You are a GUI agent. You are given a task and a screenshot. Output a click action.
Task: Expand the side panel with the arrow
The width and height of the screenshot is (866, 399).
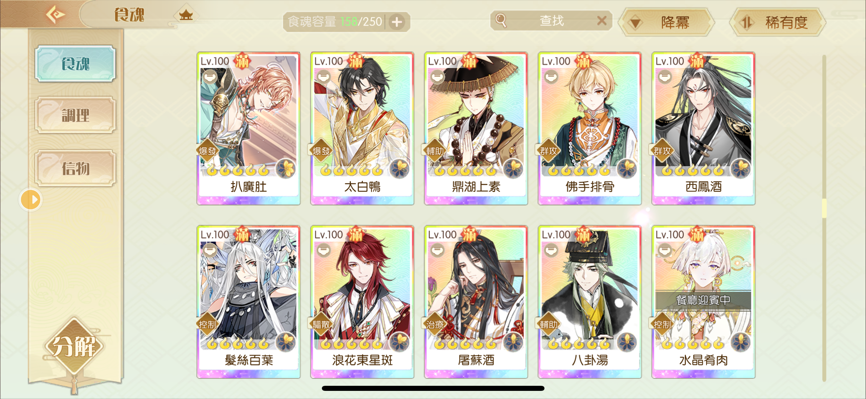(x=31, y=200)
